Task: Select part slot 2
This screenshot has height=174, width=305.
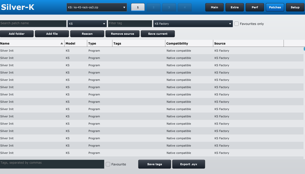Action: point(154,7)
